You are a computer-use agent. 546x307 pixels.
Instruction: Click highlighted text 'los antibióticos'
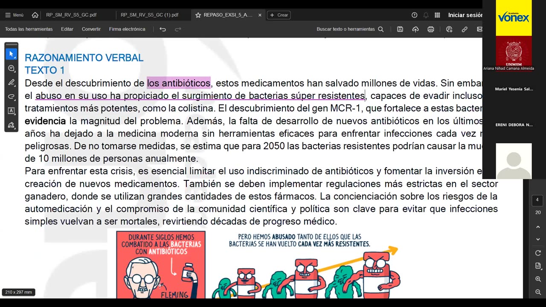pyautogui.click(x=179, y=83)
